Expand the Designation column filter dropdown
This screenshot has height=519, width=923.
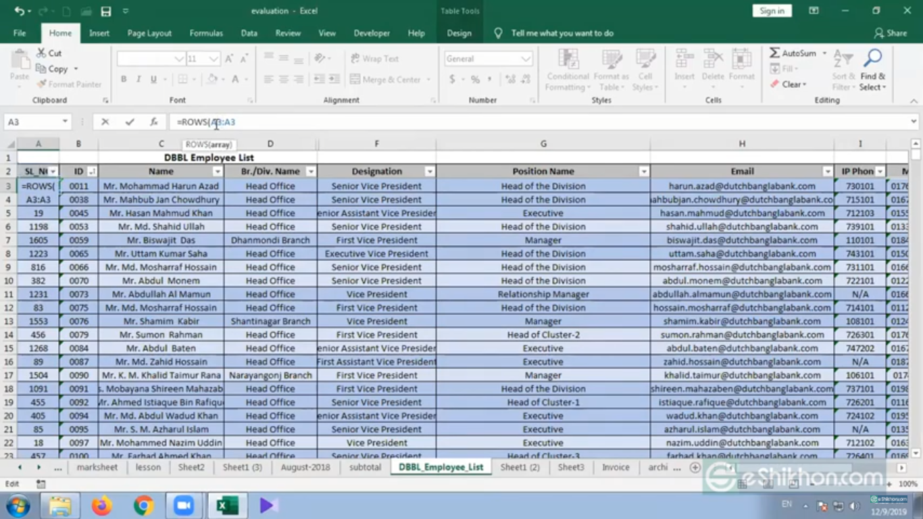pos(429,172)
